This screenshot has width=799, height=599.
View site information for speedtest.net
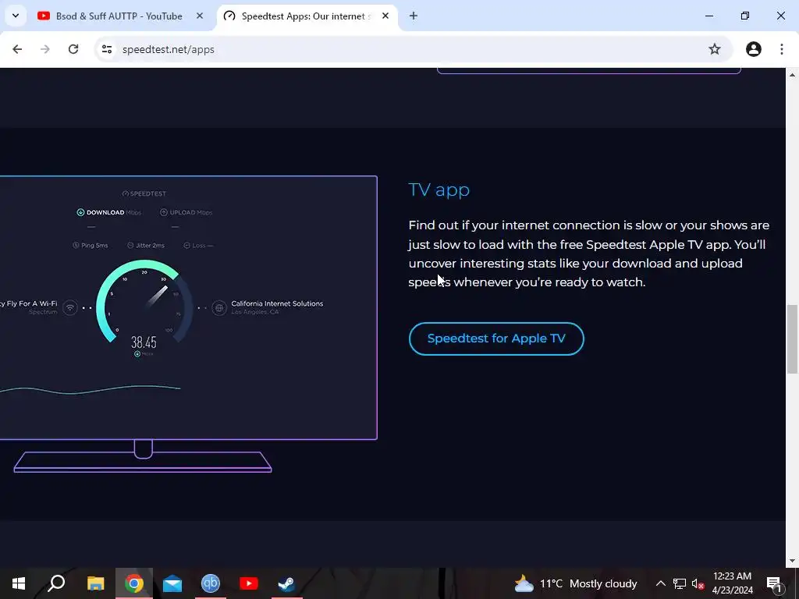point(107,49)
